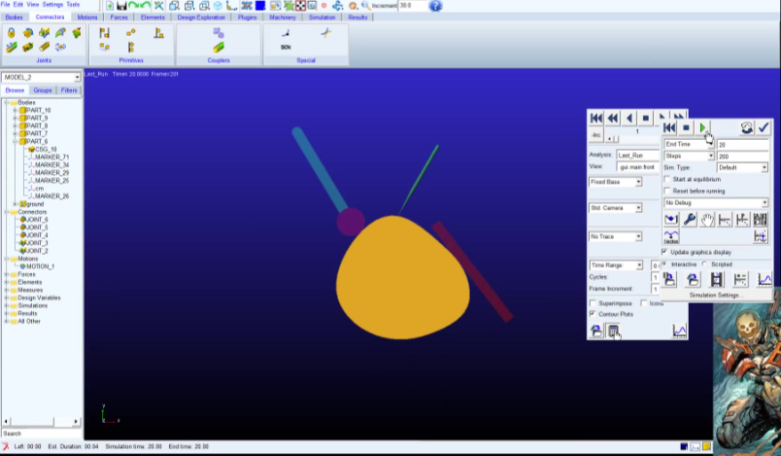Open the blue help question-mark icon
781x456 pixels.
[x=434, y=6]
